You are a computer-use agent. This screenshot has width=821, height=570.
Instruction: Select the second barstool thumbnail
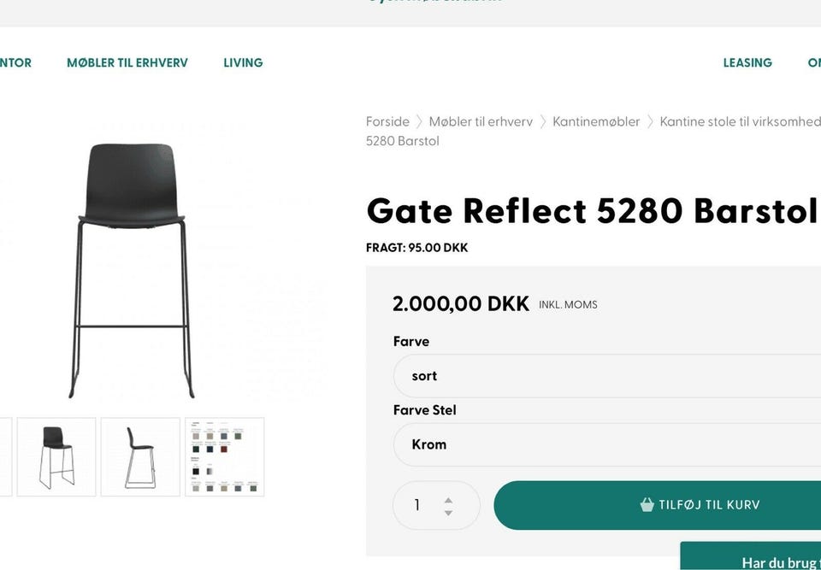tap(140, 456)
